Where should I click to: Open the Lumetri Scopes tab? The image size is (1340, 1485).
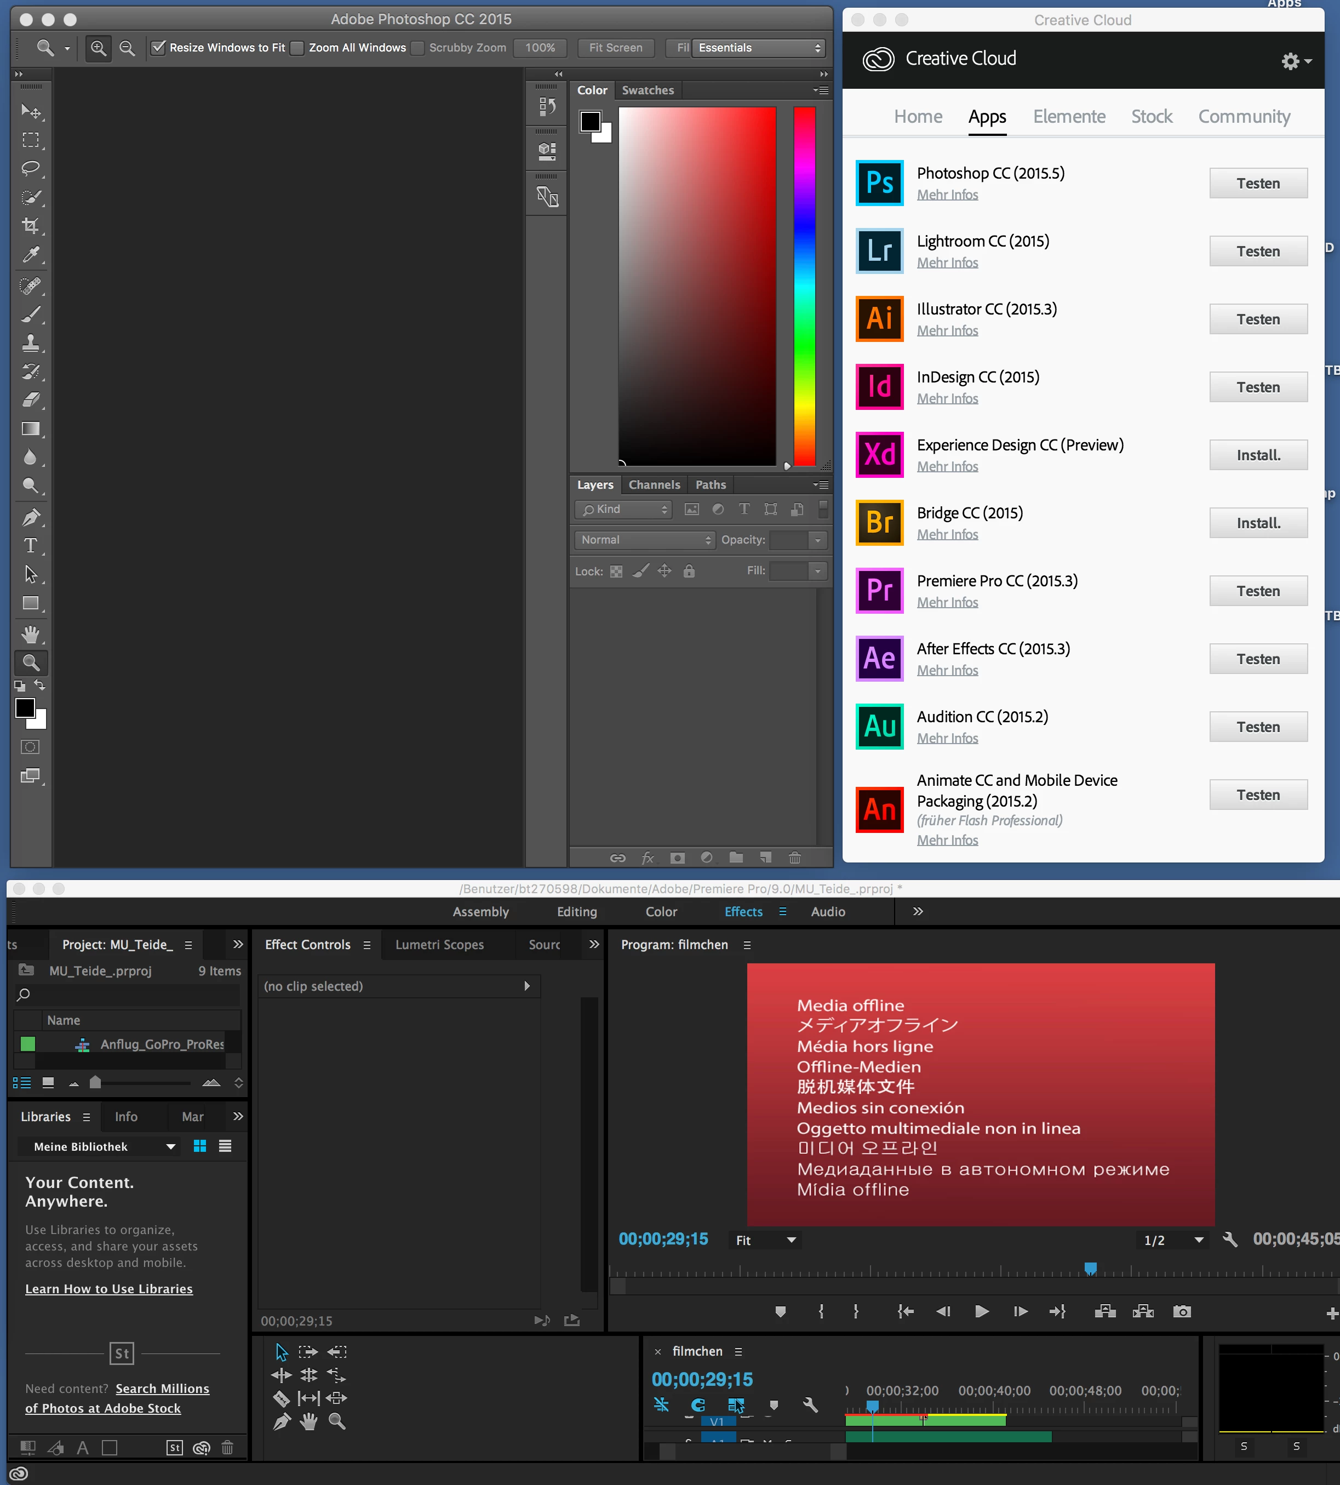[439, 945]
